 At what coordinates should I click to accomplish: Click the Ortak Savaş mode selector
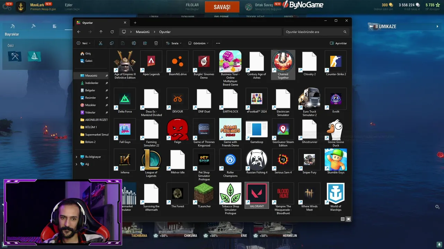[x=263, y=7]
